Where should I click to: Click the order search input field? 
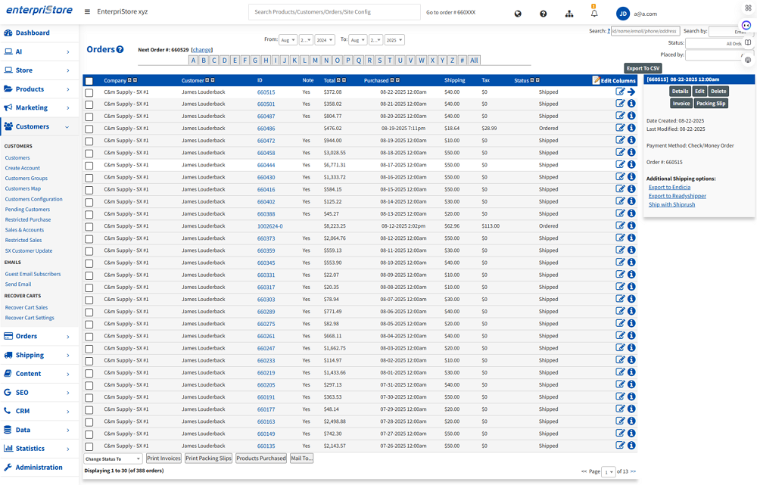click(x=644, y=31)
